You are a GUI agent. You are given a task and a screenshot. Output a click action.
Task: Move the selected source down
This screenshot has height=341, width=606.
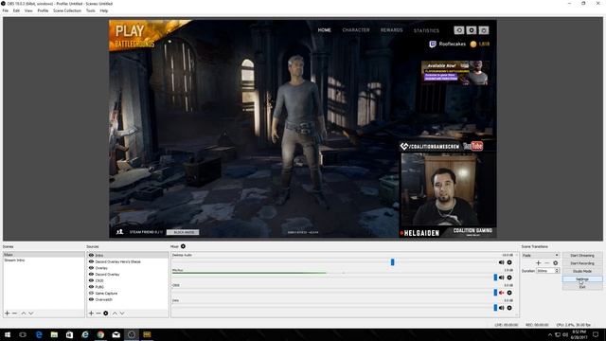(122, 314)
